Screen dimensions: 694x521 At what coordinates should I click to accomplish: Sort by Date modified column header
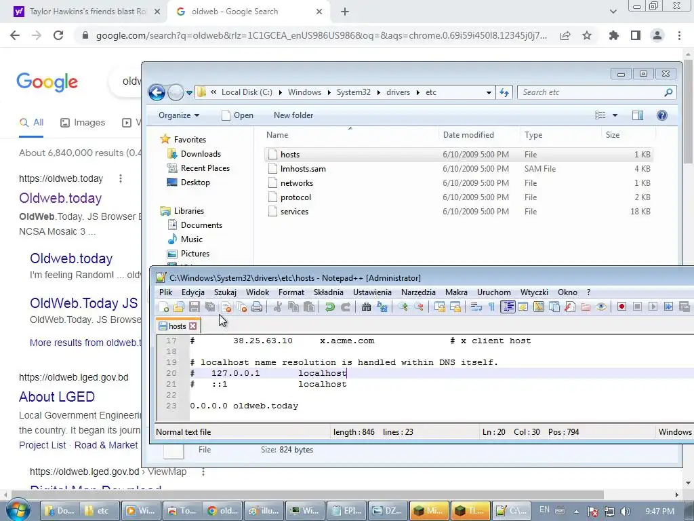point(468,135)
